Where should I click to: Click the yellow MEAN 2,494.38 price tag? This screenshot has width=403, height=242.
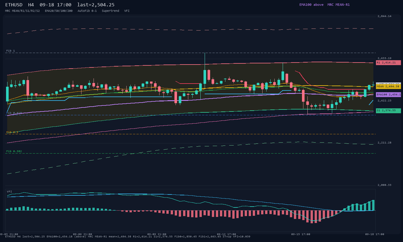pos(388,86)
